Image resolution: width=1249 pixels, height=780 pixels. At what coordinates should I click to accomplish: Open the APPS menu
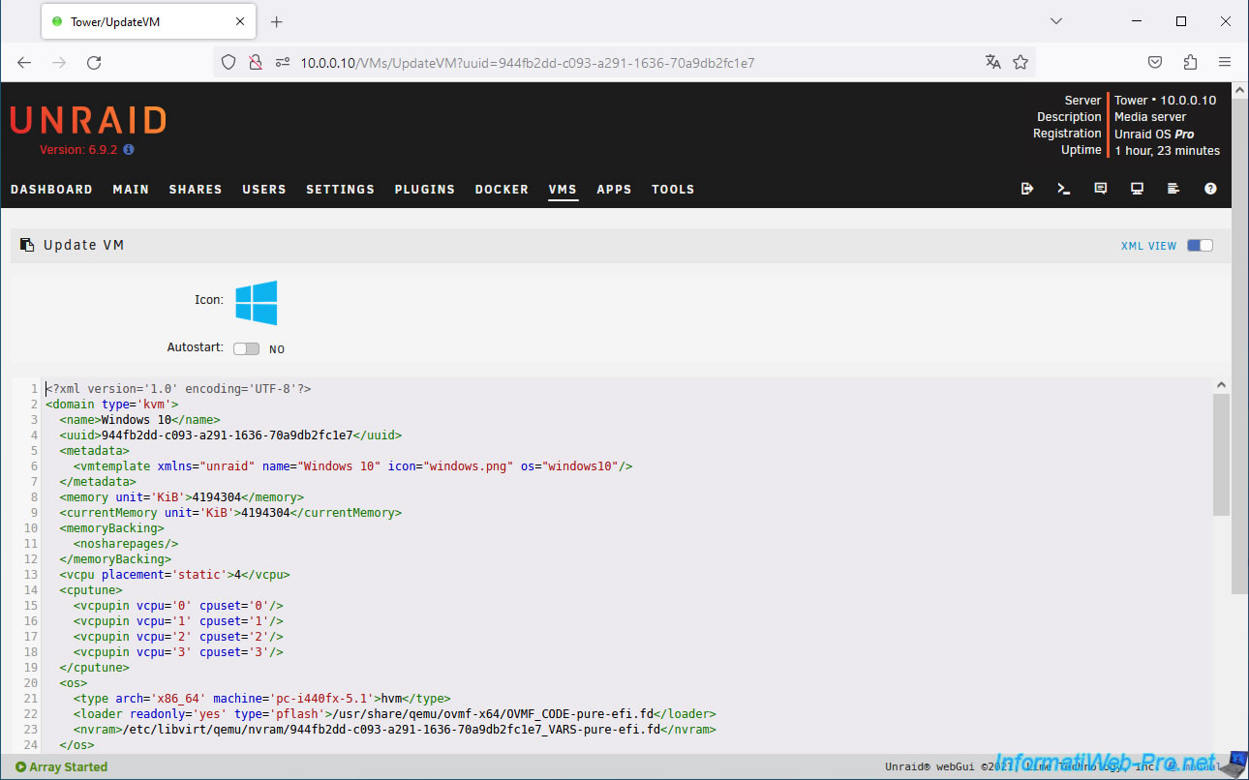614,190
